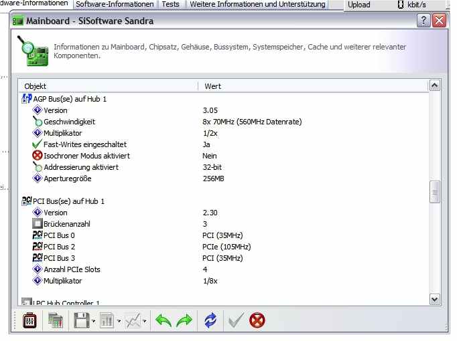Click the Geschwindigkeit magnifier icon
This screenshot has height=341, width=457.
38,122
